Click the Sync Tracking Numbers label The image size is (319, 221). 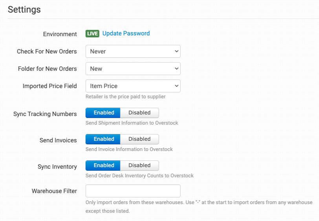[x=45, y=114]
